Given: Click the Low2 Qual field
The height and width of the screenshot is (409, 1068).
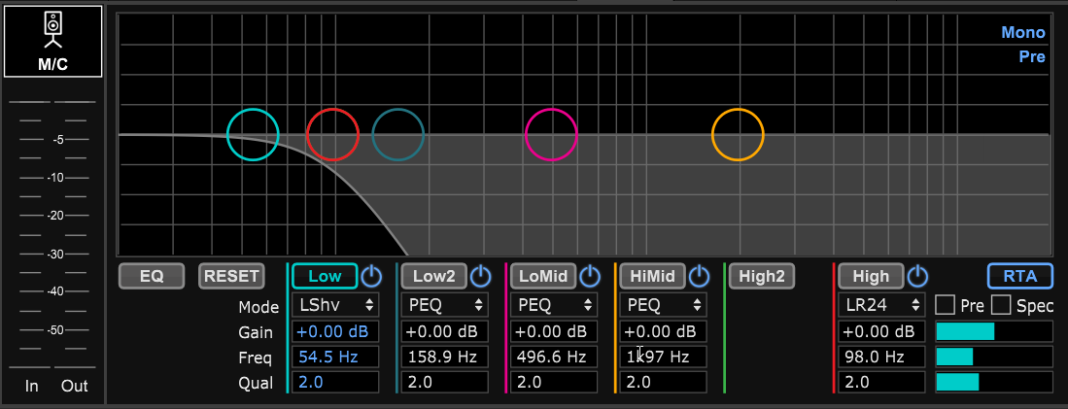Looking at the screenshot, I should coord(444,382).
